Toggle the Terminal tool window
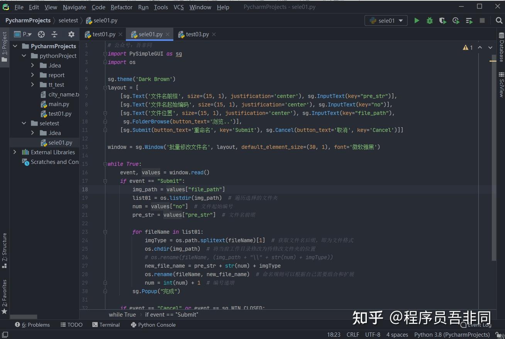This screenshot has height=339, width=505. click(x=106, y=325)
